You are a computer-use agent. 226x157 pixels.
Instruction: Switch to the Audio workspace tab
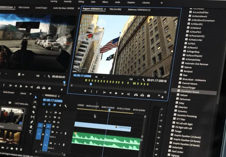click(118, 2)
